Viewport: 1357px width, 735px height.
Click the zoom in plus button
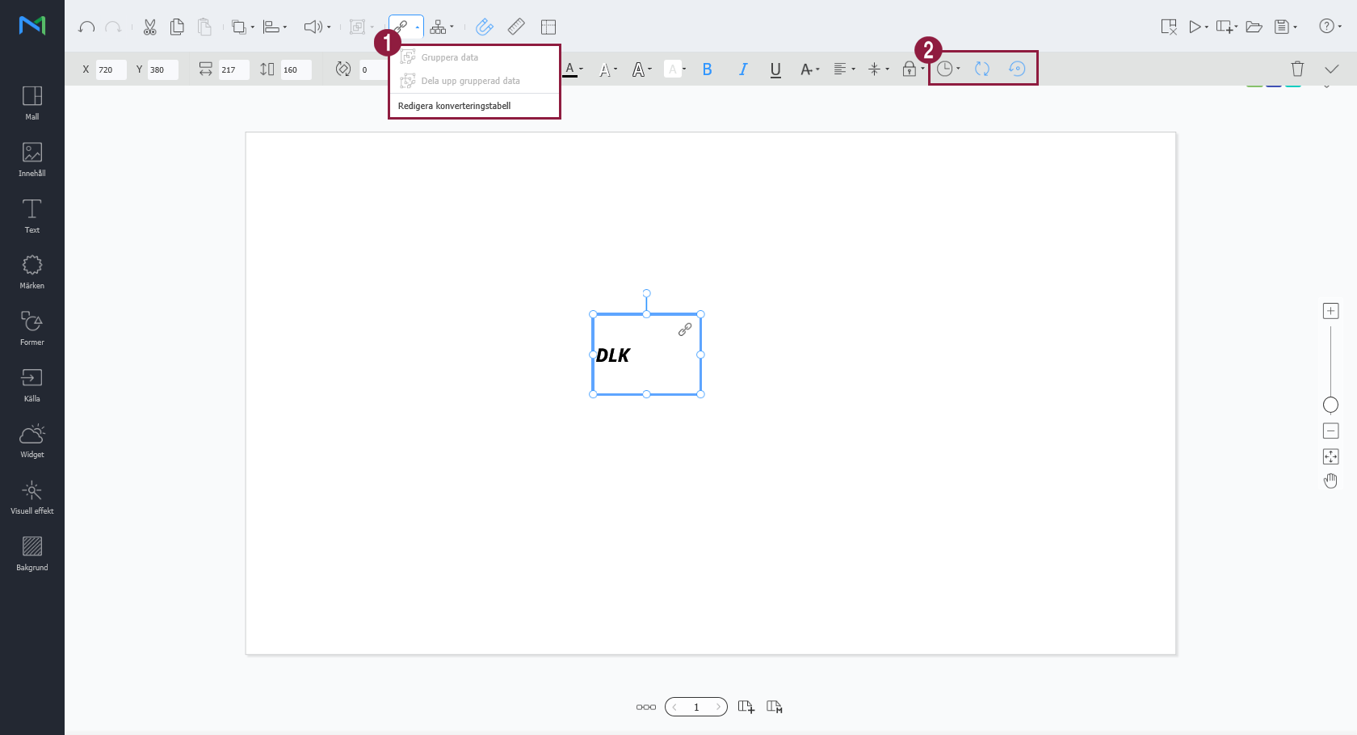point(1330,311)
